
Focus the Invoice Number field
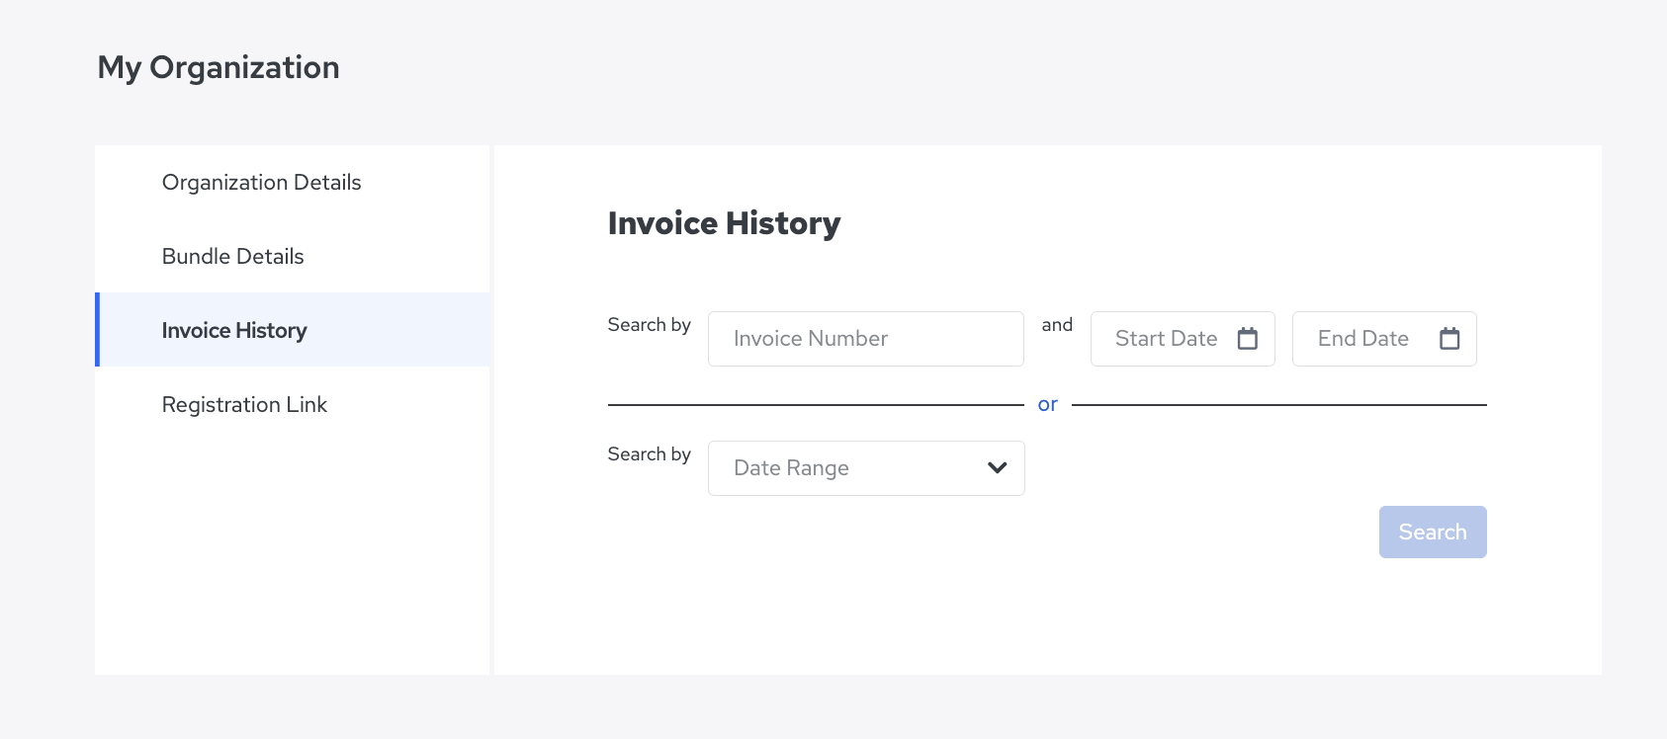point(866,339)
